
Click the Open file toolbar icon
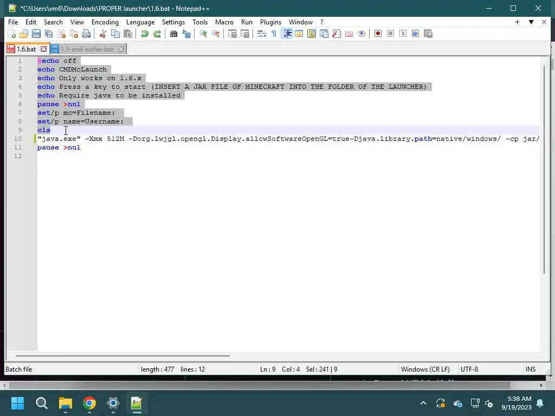point(24,34)
